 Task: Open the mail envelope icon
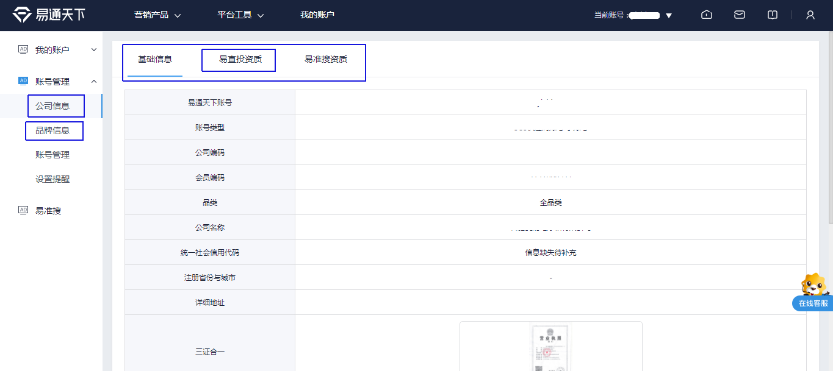(x=740, y=15)
